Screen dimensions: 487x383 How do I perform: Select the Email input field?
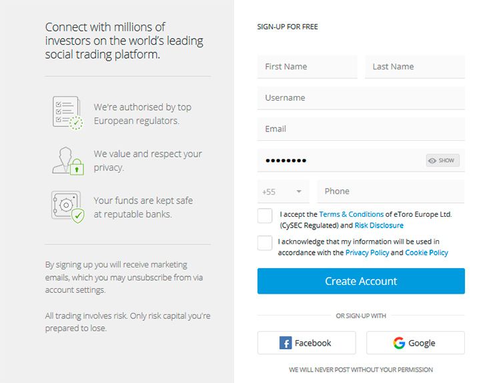(361, 129)
